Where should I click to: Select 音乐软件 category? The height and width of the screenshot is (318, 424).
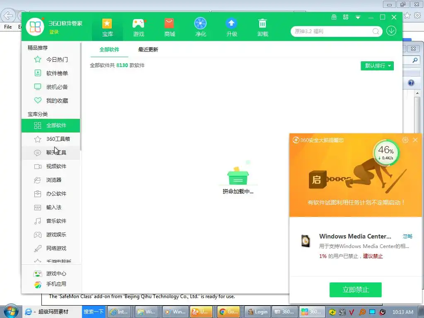coord(51,221)
